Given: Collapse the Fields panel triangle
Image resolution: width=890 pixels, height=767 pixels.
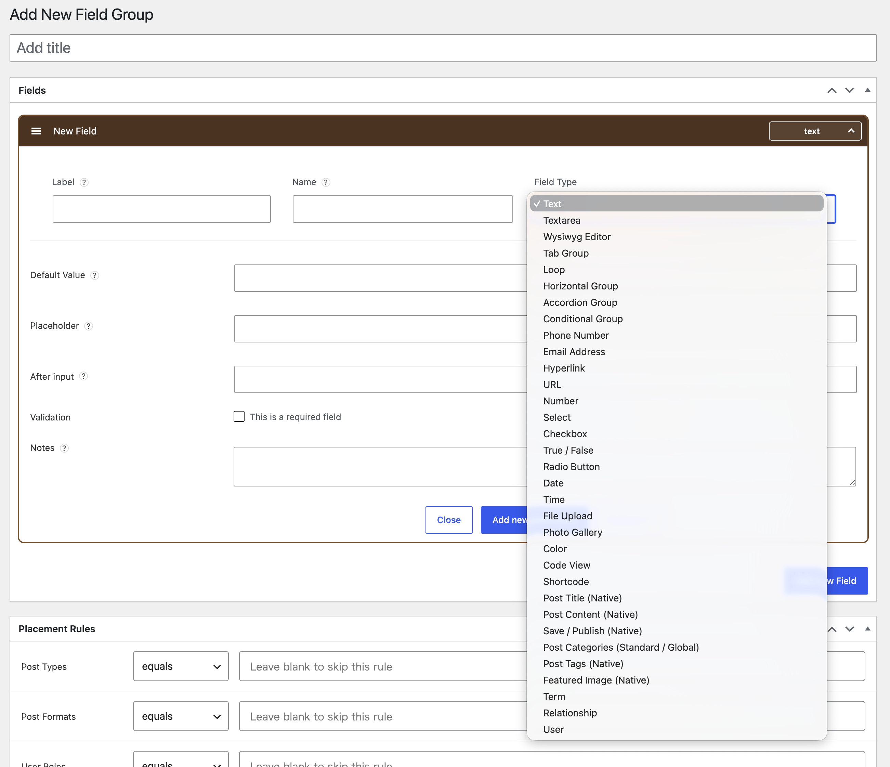Looking at the screenshot, I should coord(868,90).
